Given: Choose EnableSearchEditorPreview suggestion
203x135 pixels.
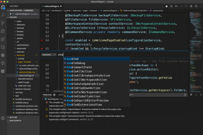Looking at the screenshot, I should (96, 100).
